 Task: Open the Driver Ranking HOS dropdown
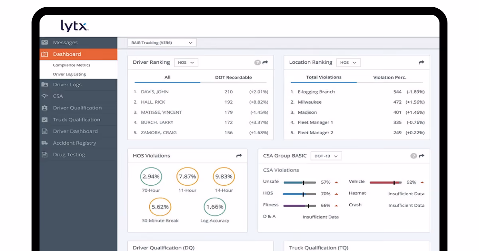(x=186, y=63)
